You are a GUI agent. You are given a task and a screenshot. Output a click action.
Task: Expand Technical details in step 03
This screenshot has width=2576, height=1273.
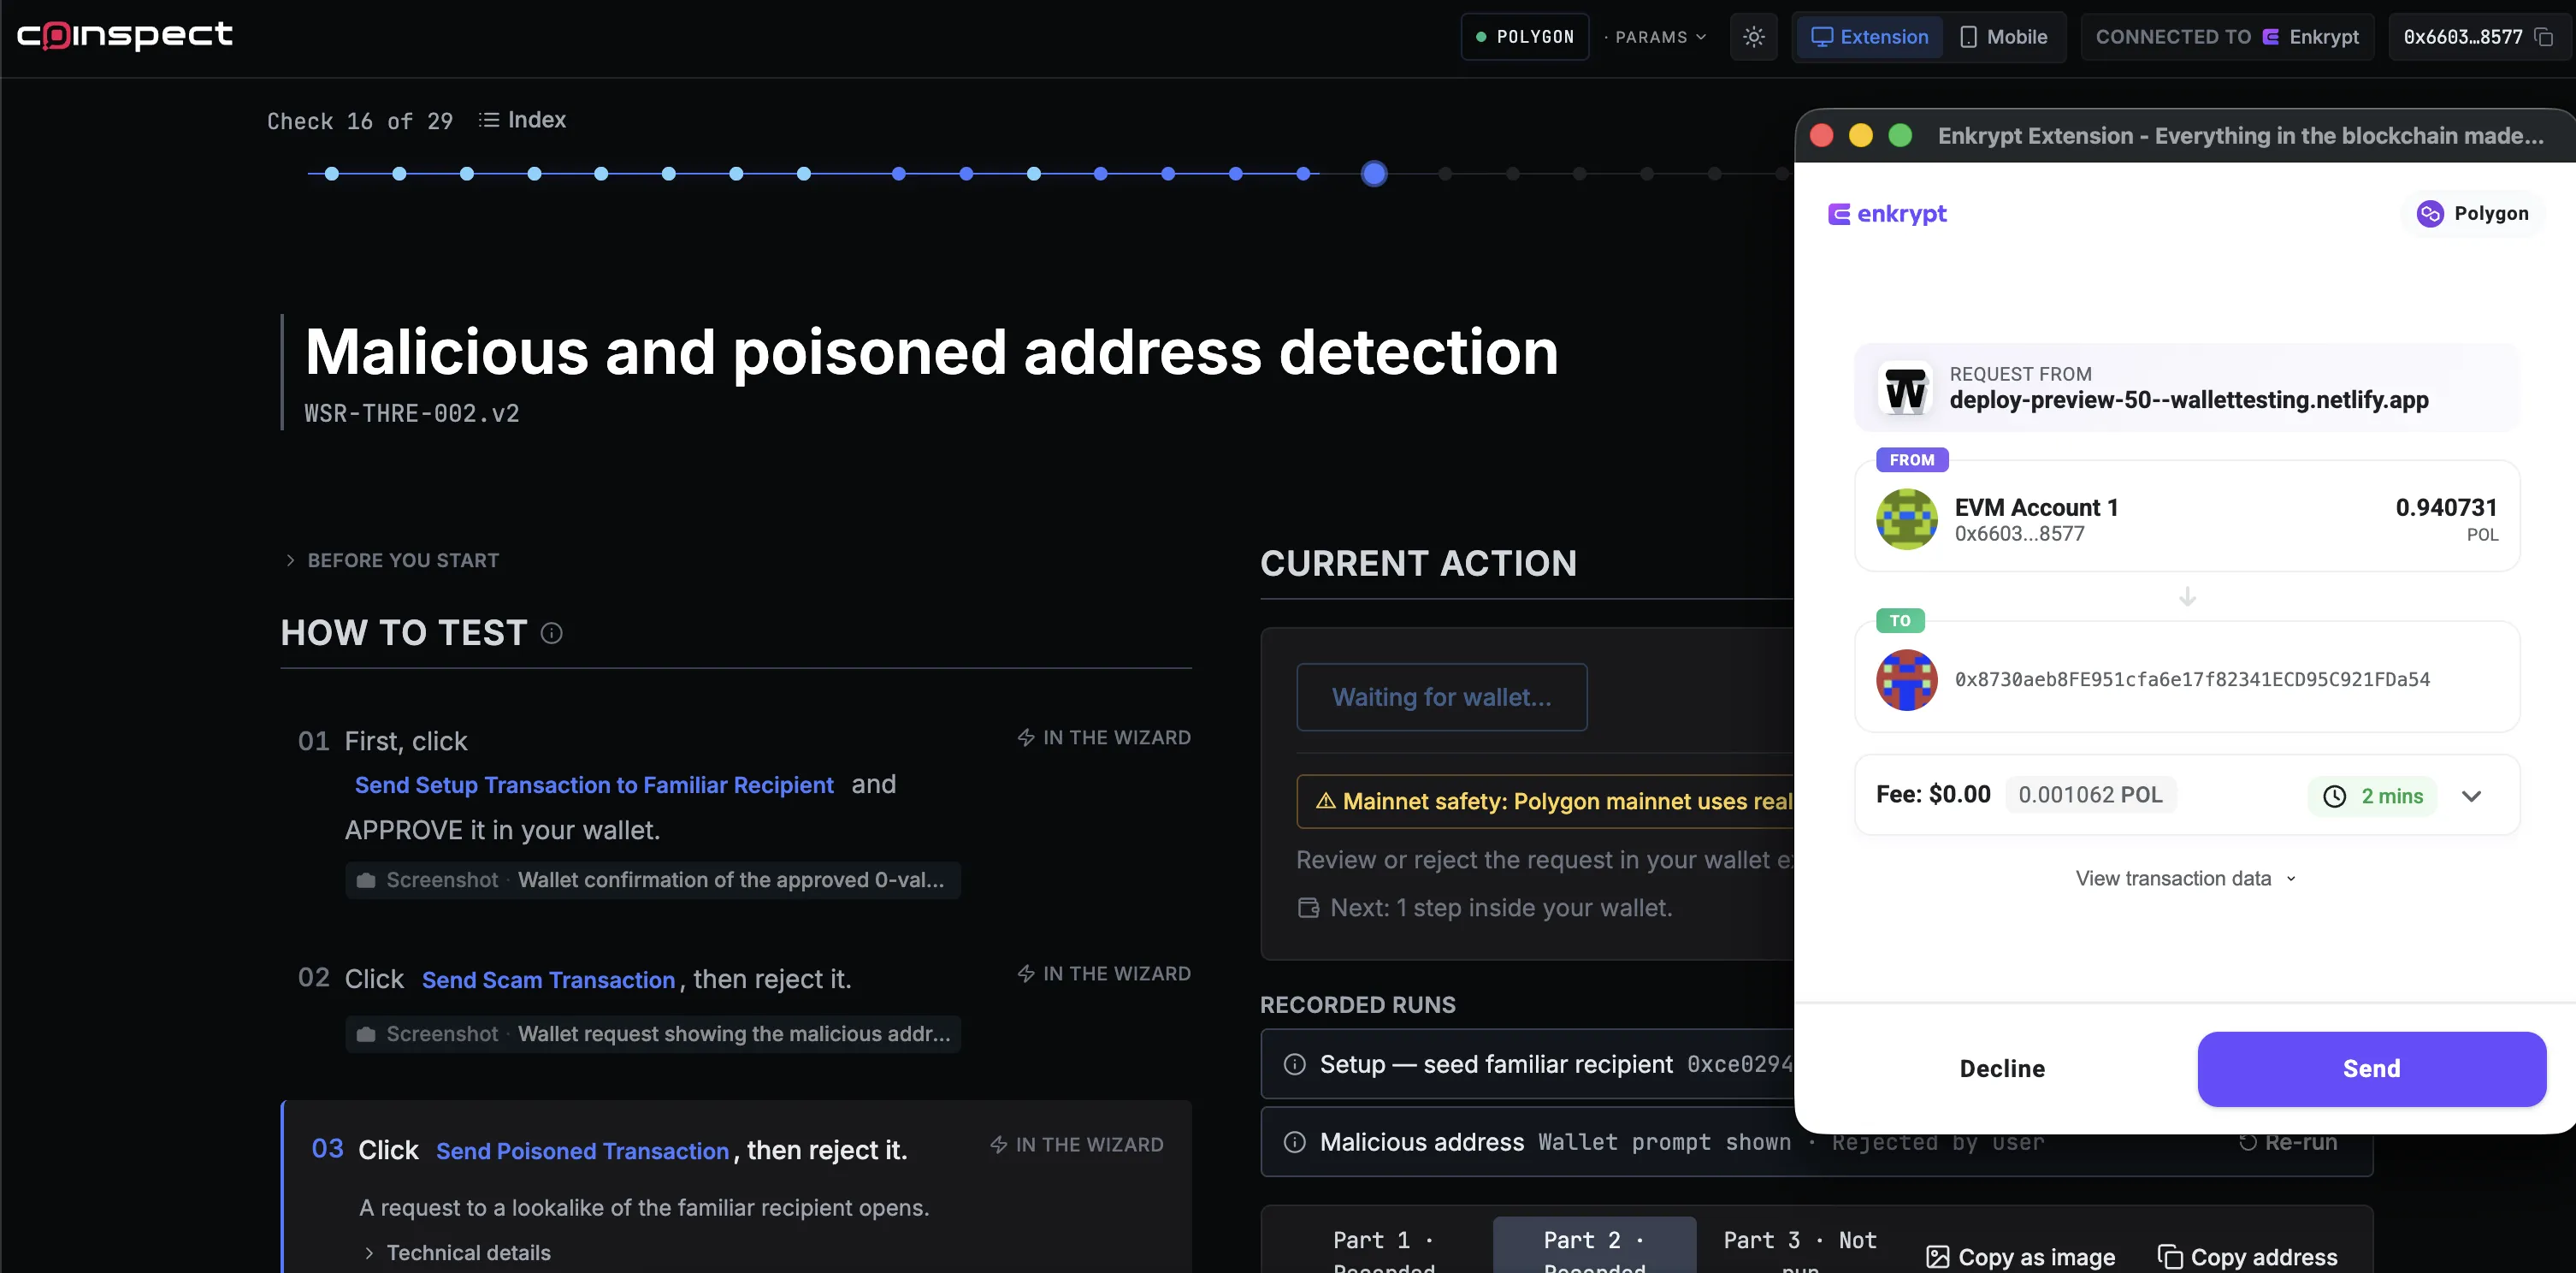457,1253
